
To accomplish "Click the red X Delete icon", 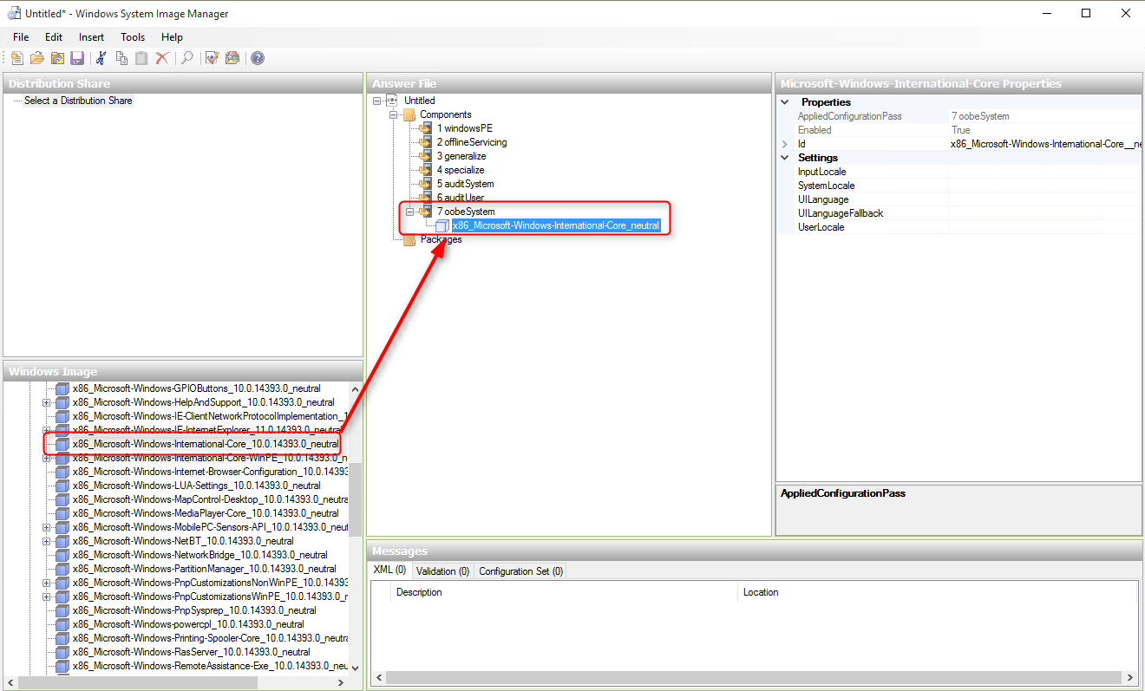I will (161, 58).
